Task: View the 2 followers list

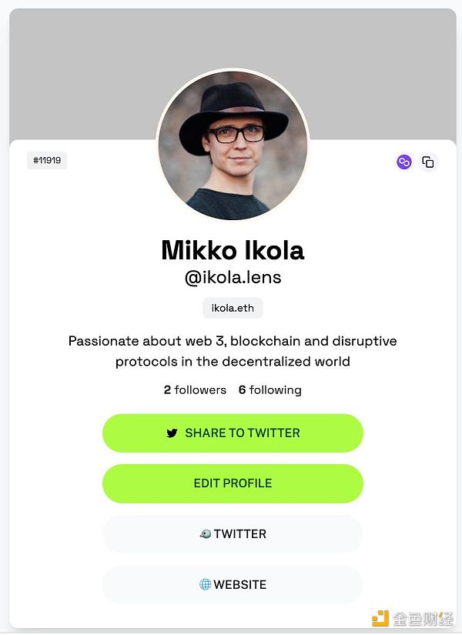Action: (195, 390)
